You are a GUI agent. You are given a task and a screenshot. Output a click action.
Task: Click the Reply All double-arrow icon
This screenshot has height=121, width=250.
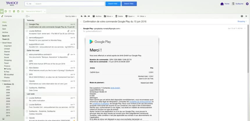[85, 16]
